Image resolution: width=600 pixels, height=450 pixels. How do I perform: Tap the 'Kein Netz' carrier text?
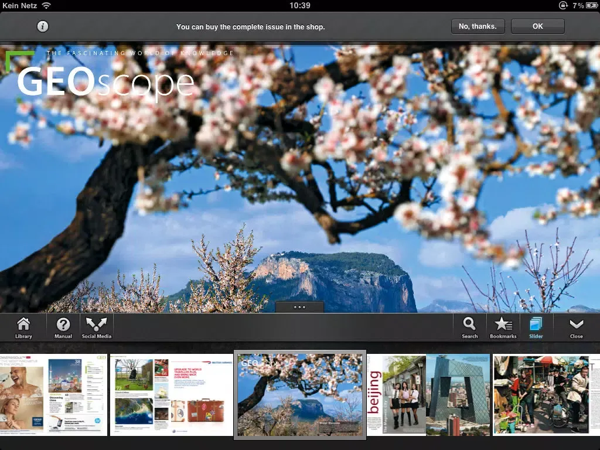[19, 5]
